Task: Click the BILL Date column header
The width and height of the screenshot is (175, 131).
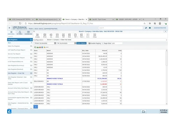Action: pos(89,51)
